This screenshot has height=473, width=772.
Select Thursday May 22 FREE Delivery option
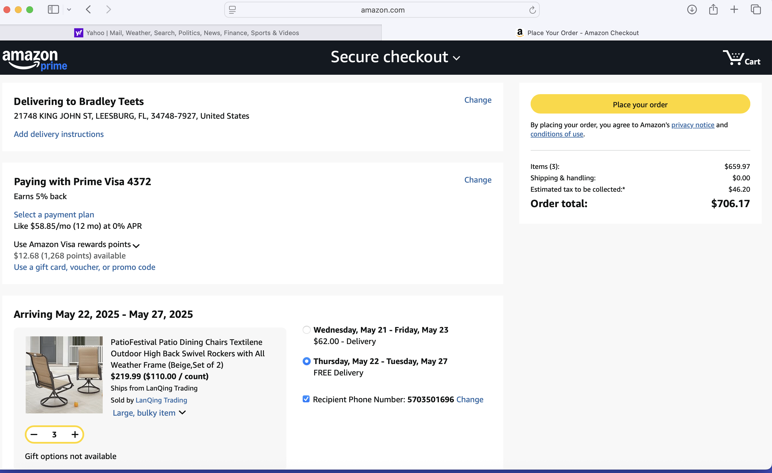[306, 361]
